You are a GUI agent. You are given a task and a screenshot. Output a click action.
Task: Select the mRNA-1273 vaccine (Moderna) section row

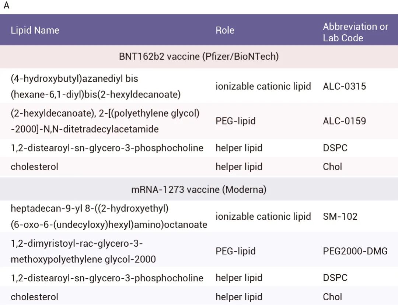pyautogui.click(x=199, y=189)
